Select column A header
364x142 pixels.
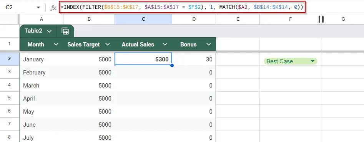(x=42, y=19)
